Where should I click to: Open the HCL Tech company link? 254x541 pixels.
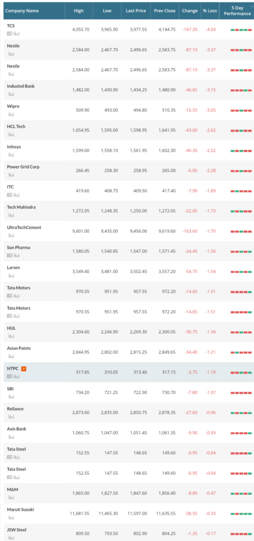coord(16,126)
